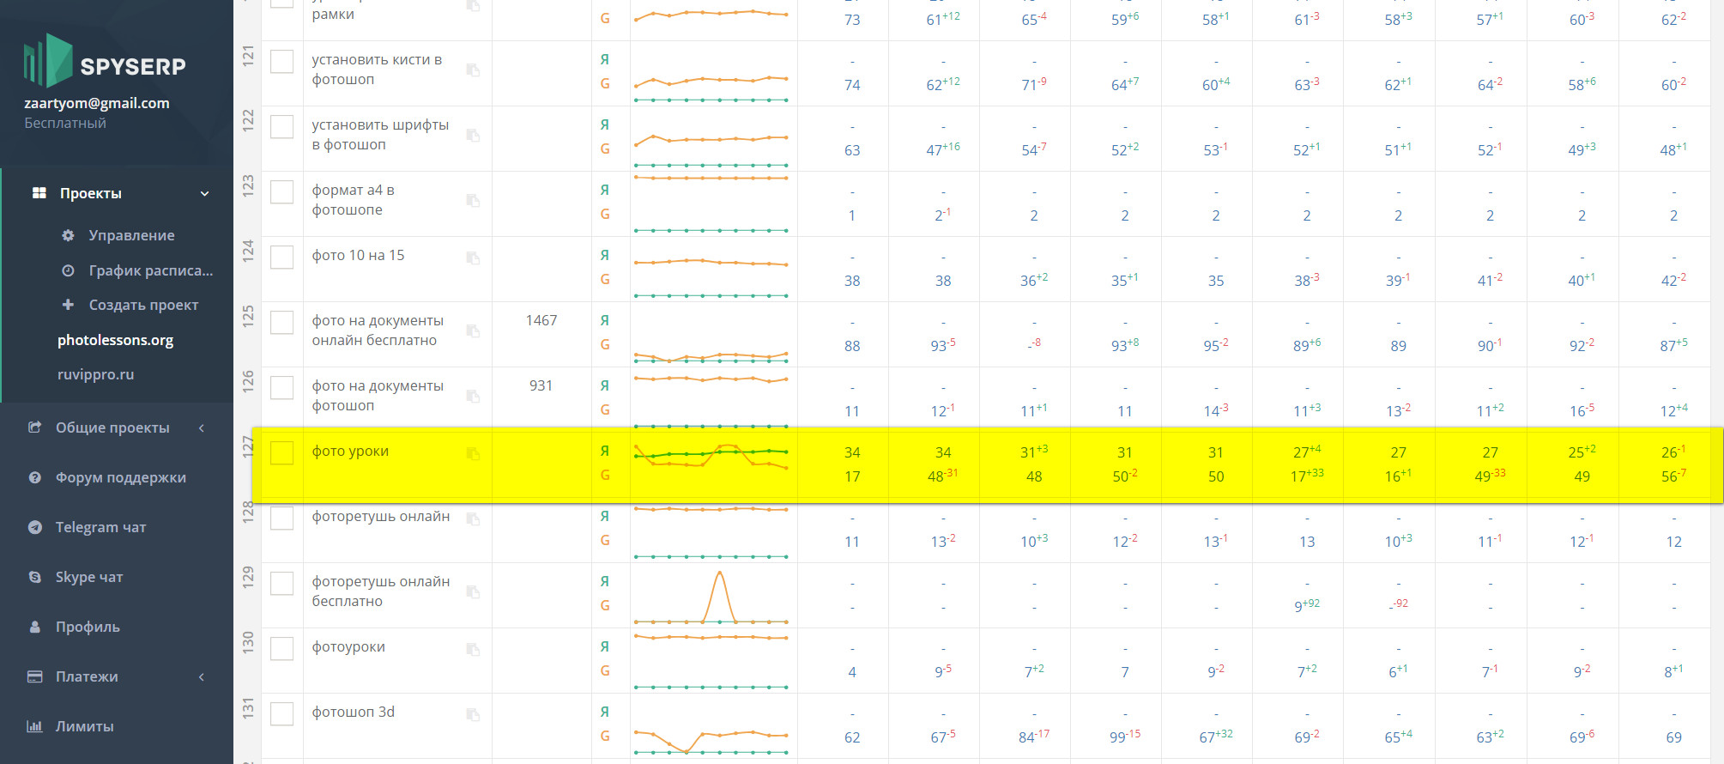The image size is (1724, 764).
Task: Click account email zaartyom@gmail.com
Action: coord(97,103)
